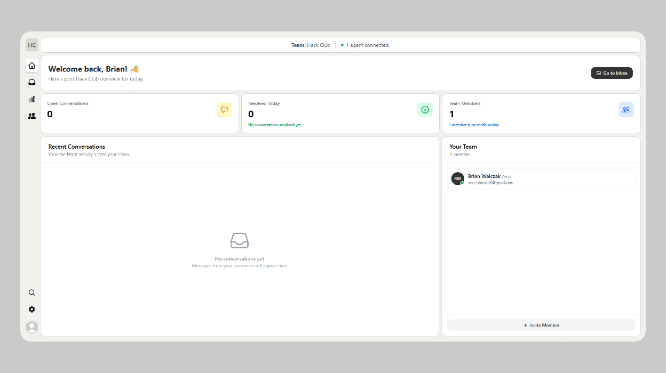
Task: Click the walczakbrian6@gmail.com email text
Action: coord(490,183)
